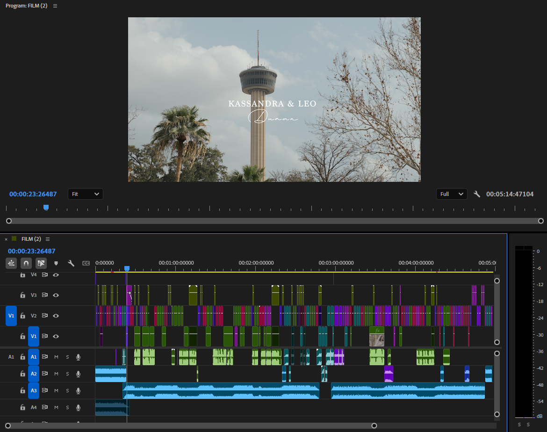The width and height of the screenshot is (547, 432).
Task: Toggle the Snap magnet icon in timeline toolbar
Action: pyautogui.click(x=26, y=263)
